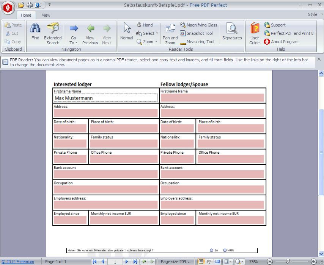Click the 75% zoom level display
324x265 pixels.
coord(253,262)
